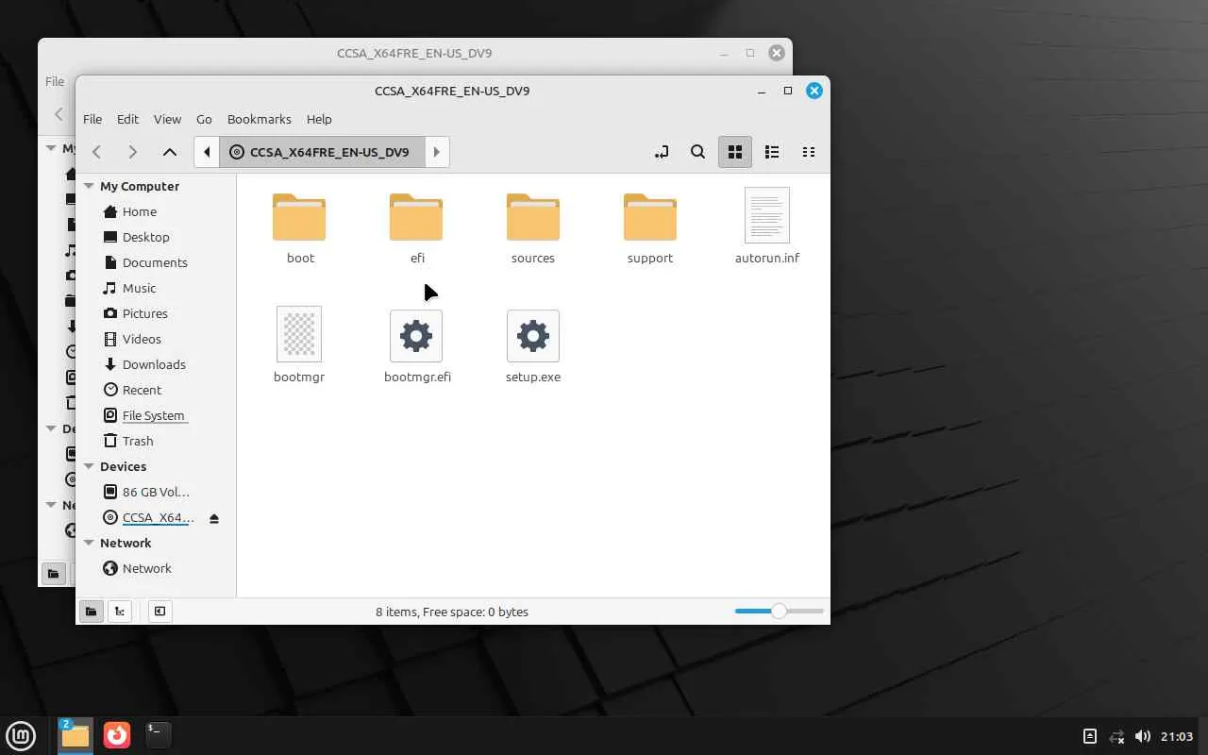Open the network tray icon
This screenshot has height=755, width=1208.
coord(1116,736)
